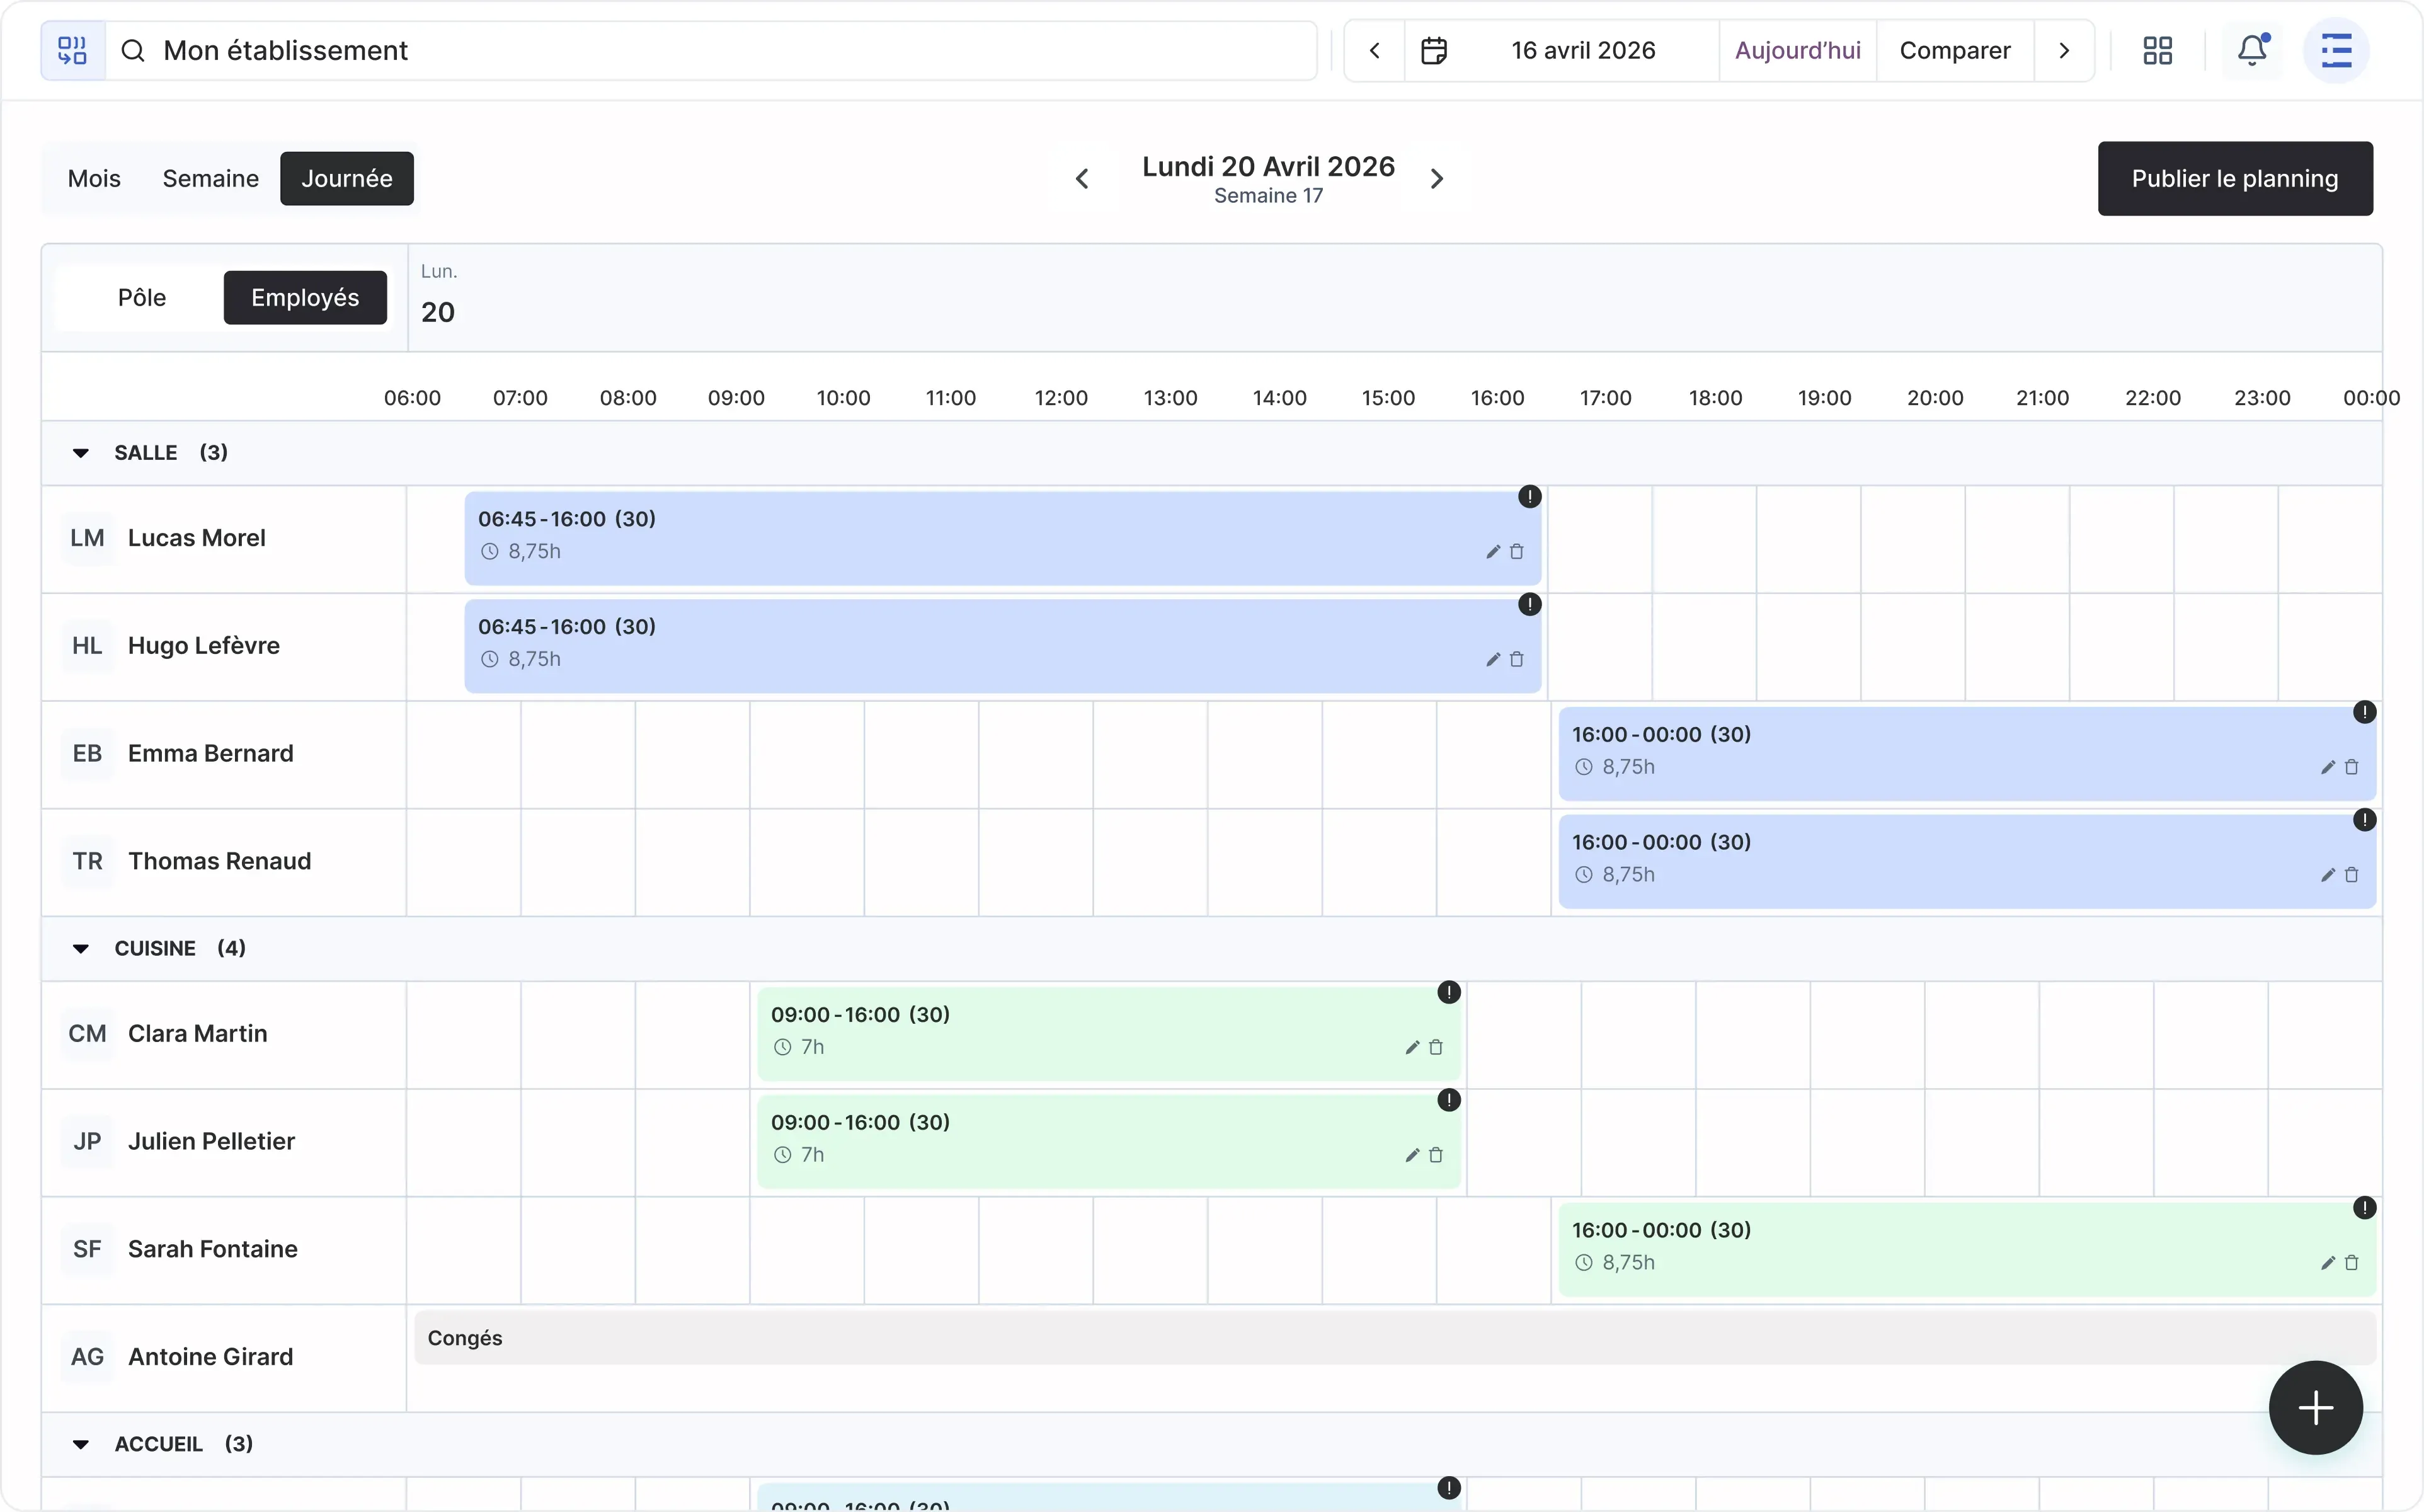
Task: Collapse the CUISINE group
Action: coord(81,949)
